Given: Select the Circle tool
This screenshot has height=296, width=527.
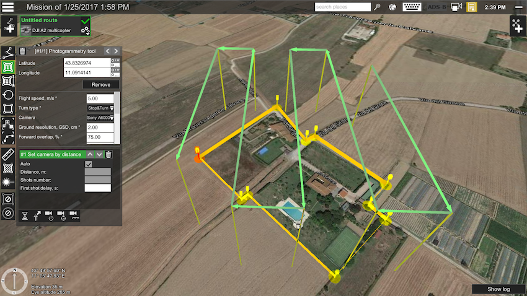Looking at the screenshot, I should coord(7,95).
